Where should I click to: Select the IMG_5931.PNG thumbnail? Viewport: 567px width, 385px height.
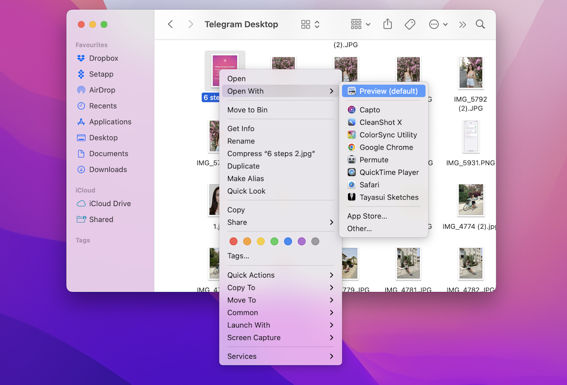click(x=471, y=137)
